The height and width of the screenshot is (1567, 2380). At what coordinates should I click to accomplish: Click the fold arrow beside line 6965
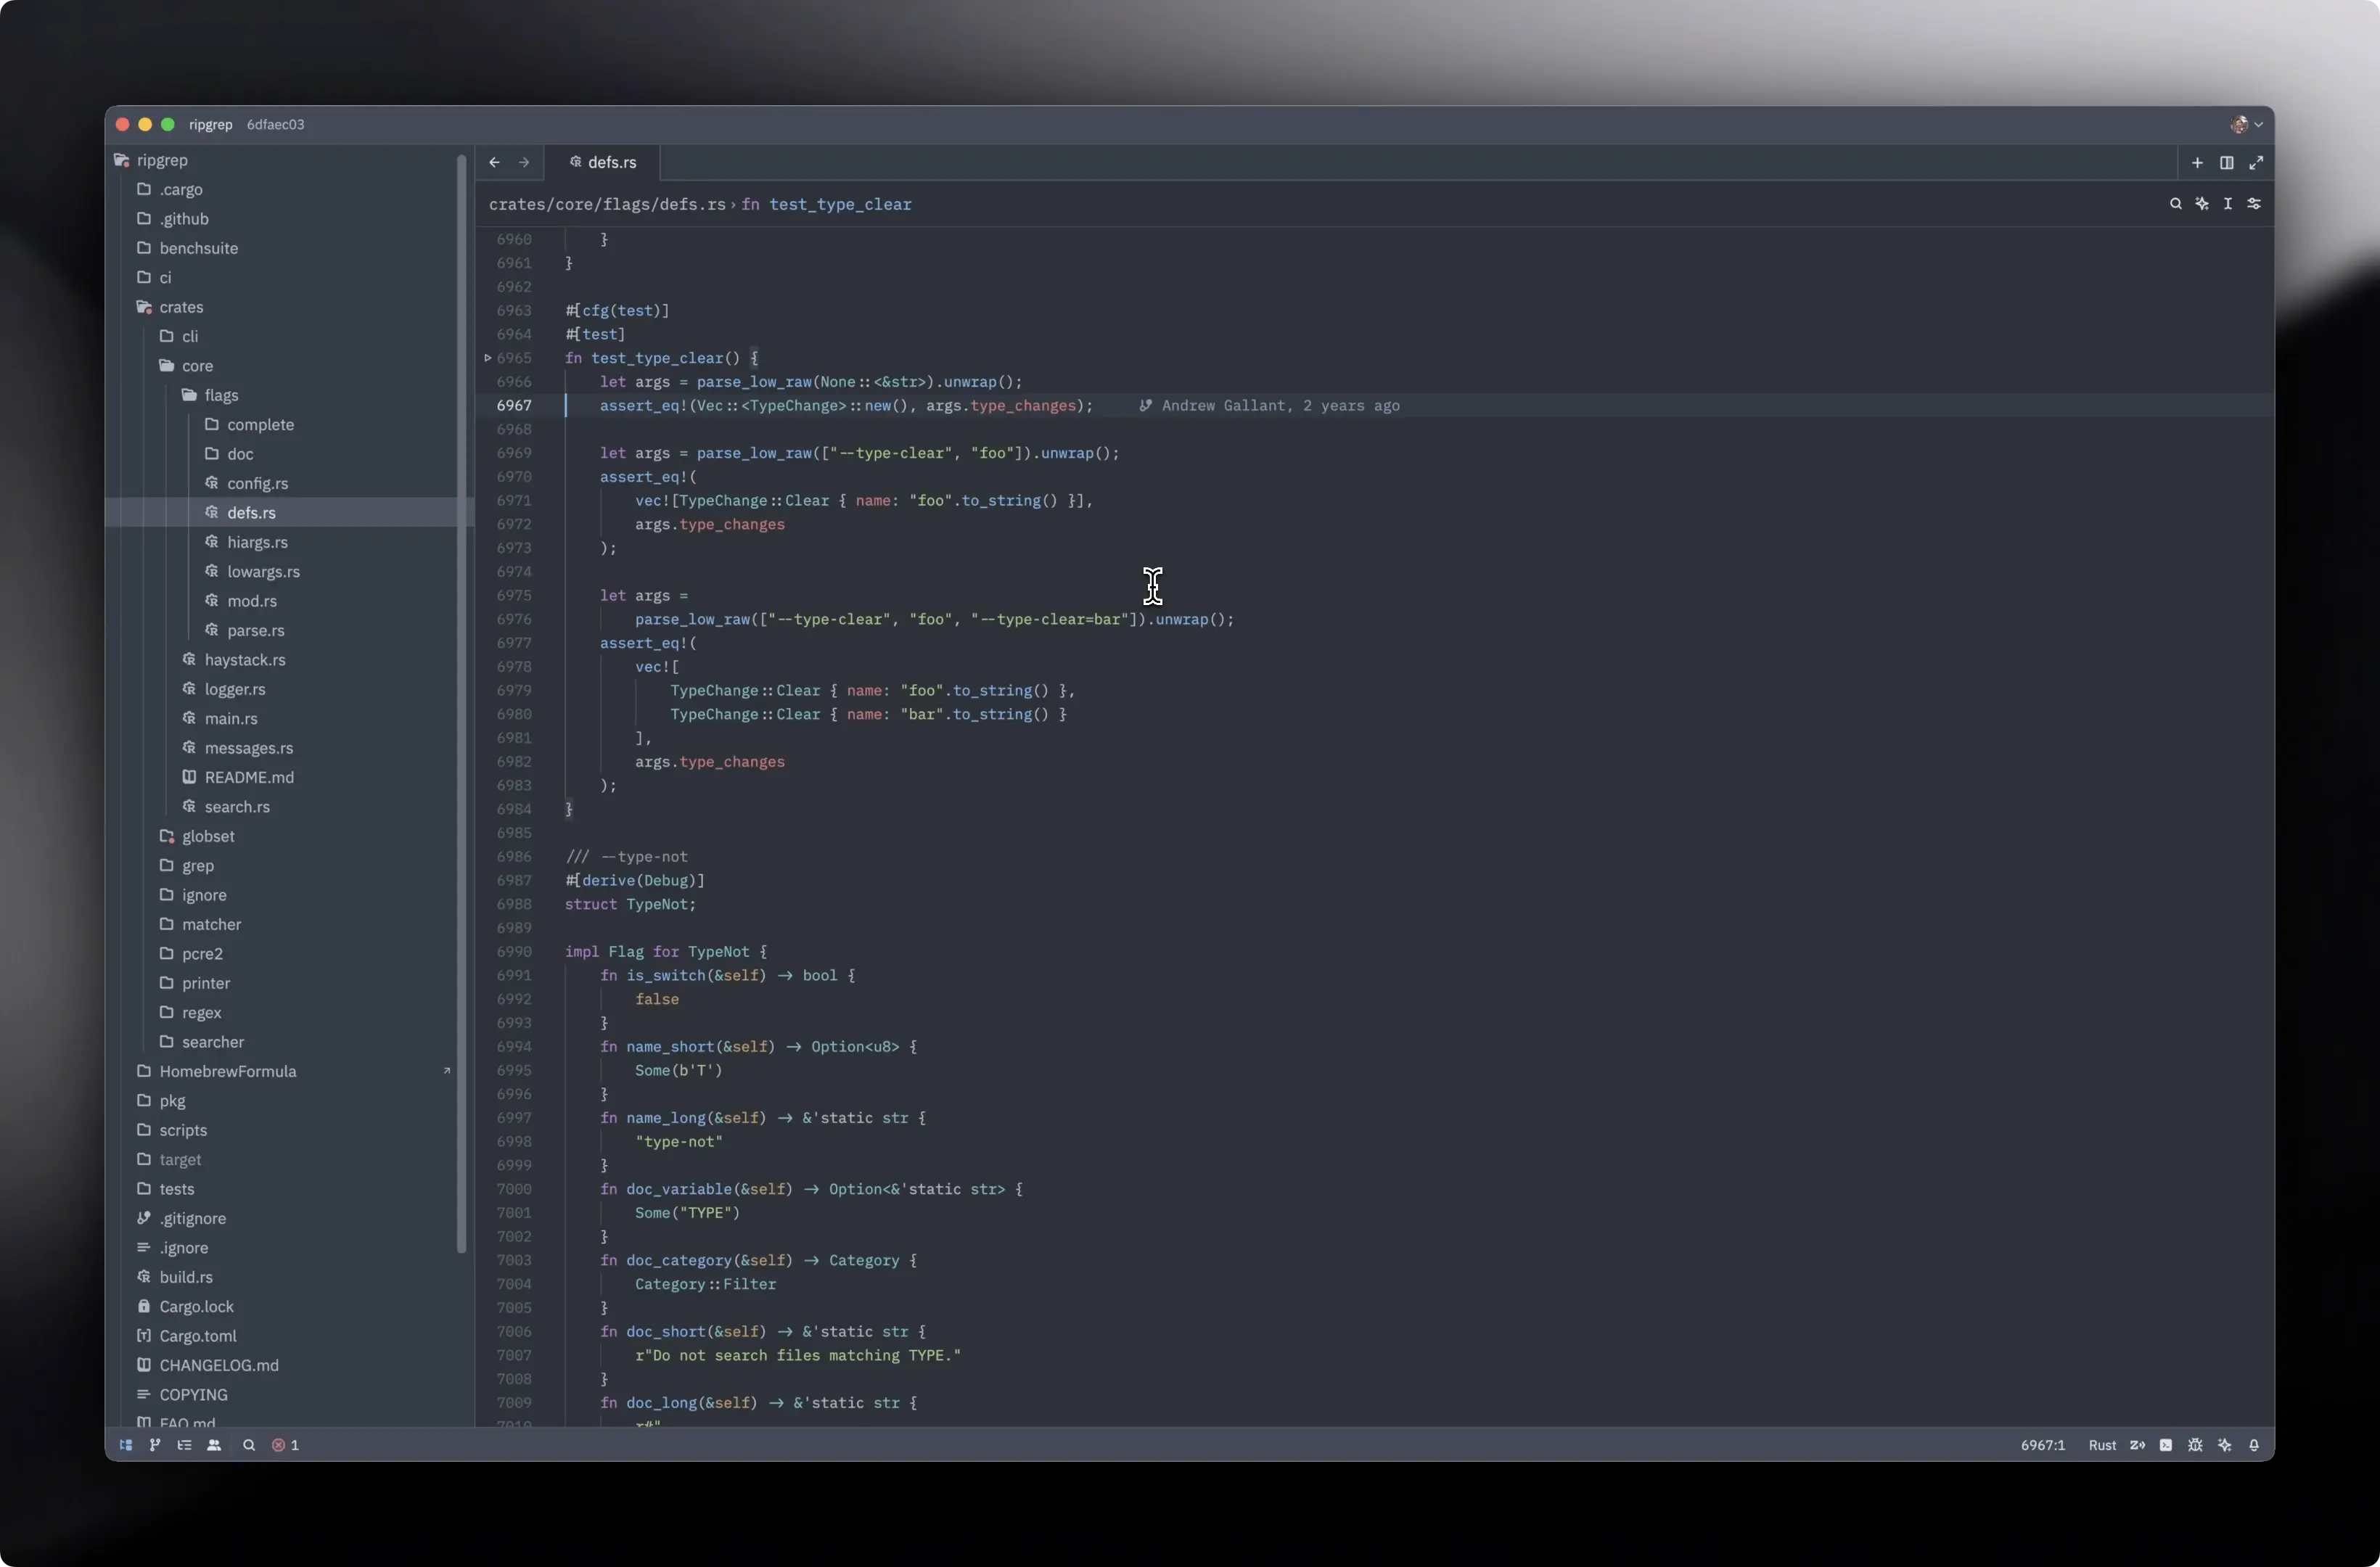tap(488, 358)
